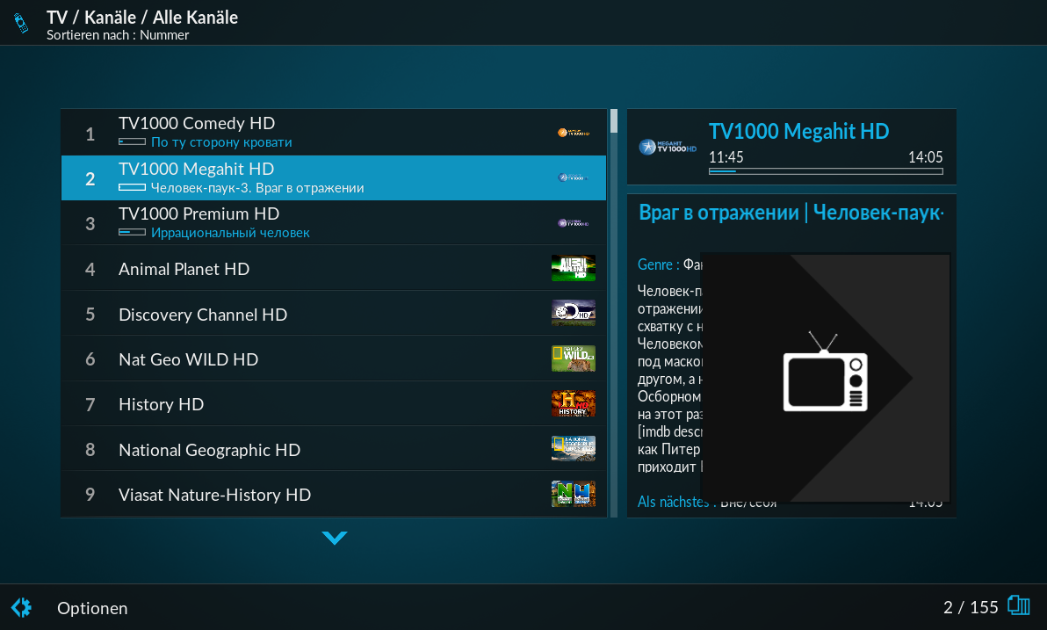The width and height of the screenshot is (1047, 630).
Task: Click the 'Genre :' label
Action: [x=659, y=264]
